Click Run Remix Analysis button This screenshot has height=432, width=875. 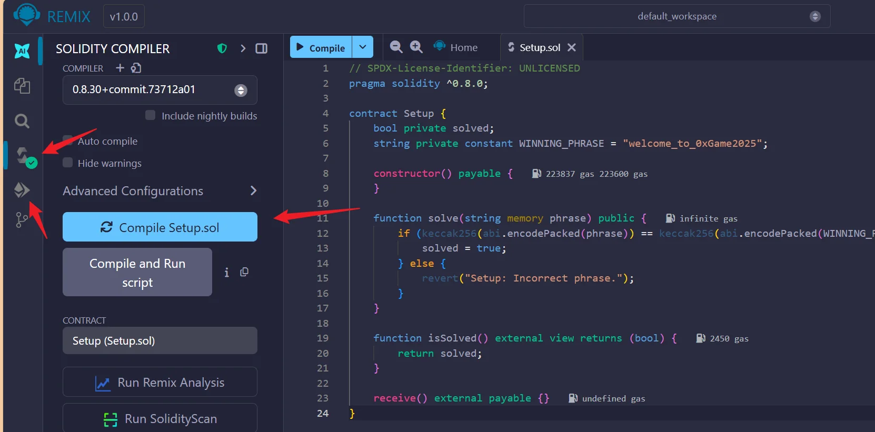click(160, 383)
